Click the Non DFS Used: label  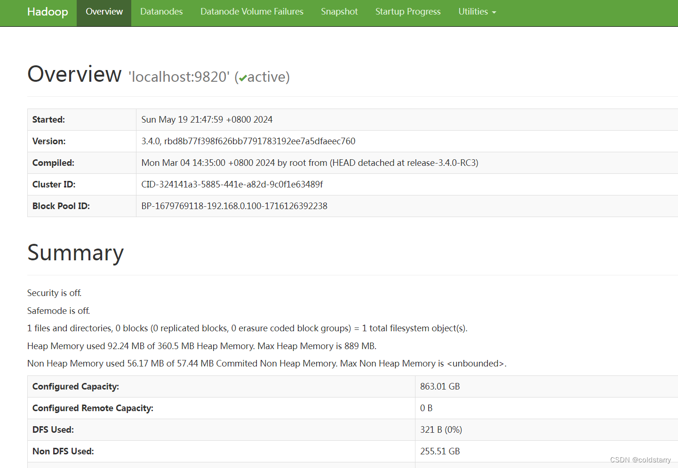(x=63, y=451)
